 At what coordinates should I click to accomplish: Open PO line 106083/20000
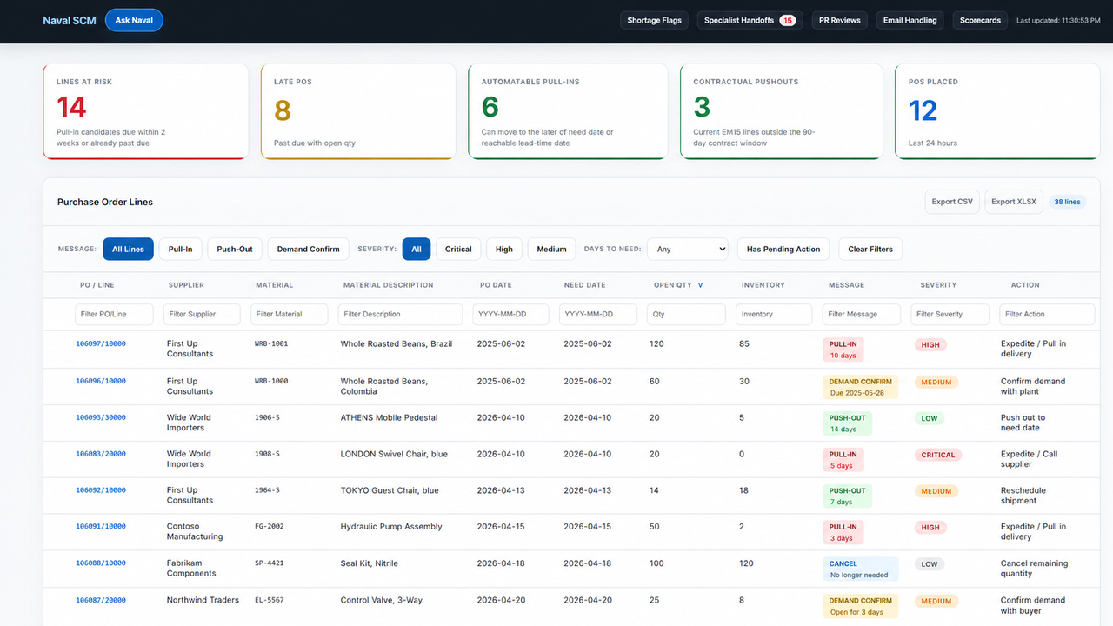pyautogui.click(x=101, y=454)
